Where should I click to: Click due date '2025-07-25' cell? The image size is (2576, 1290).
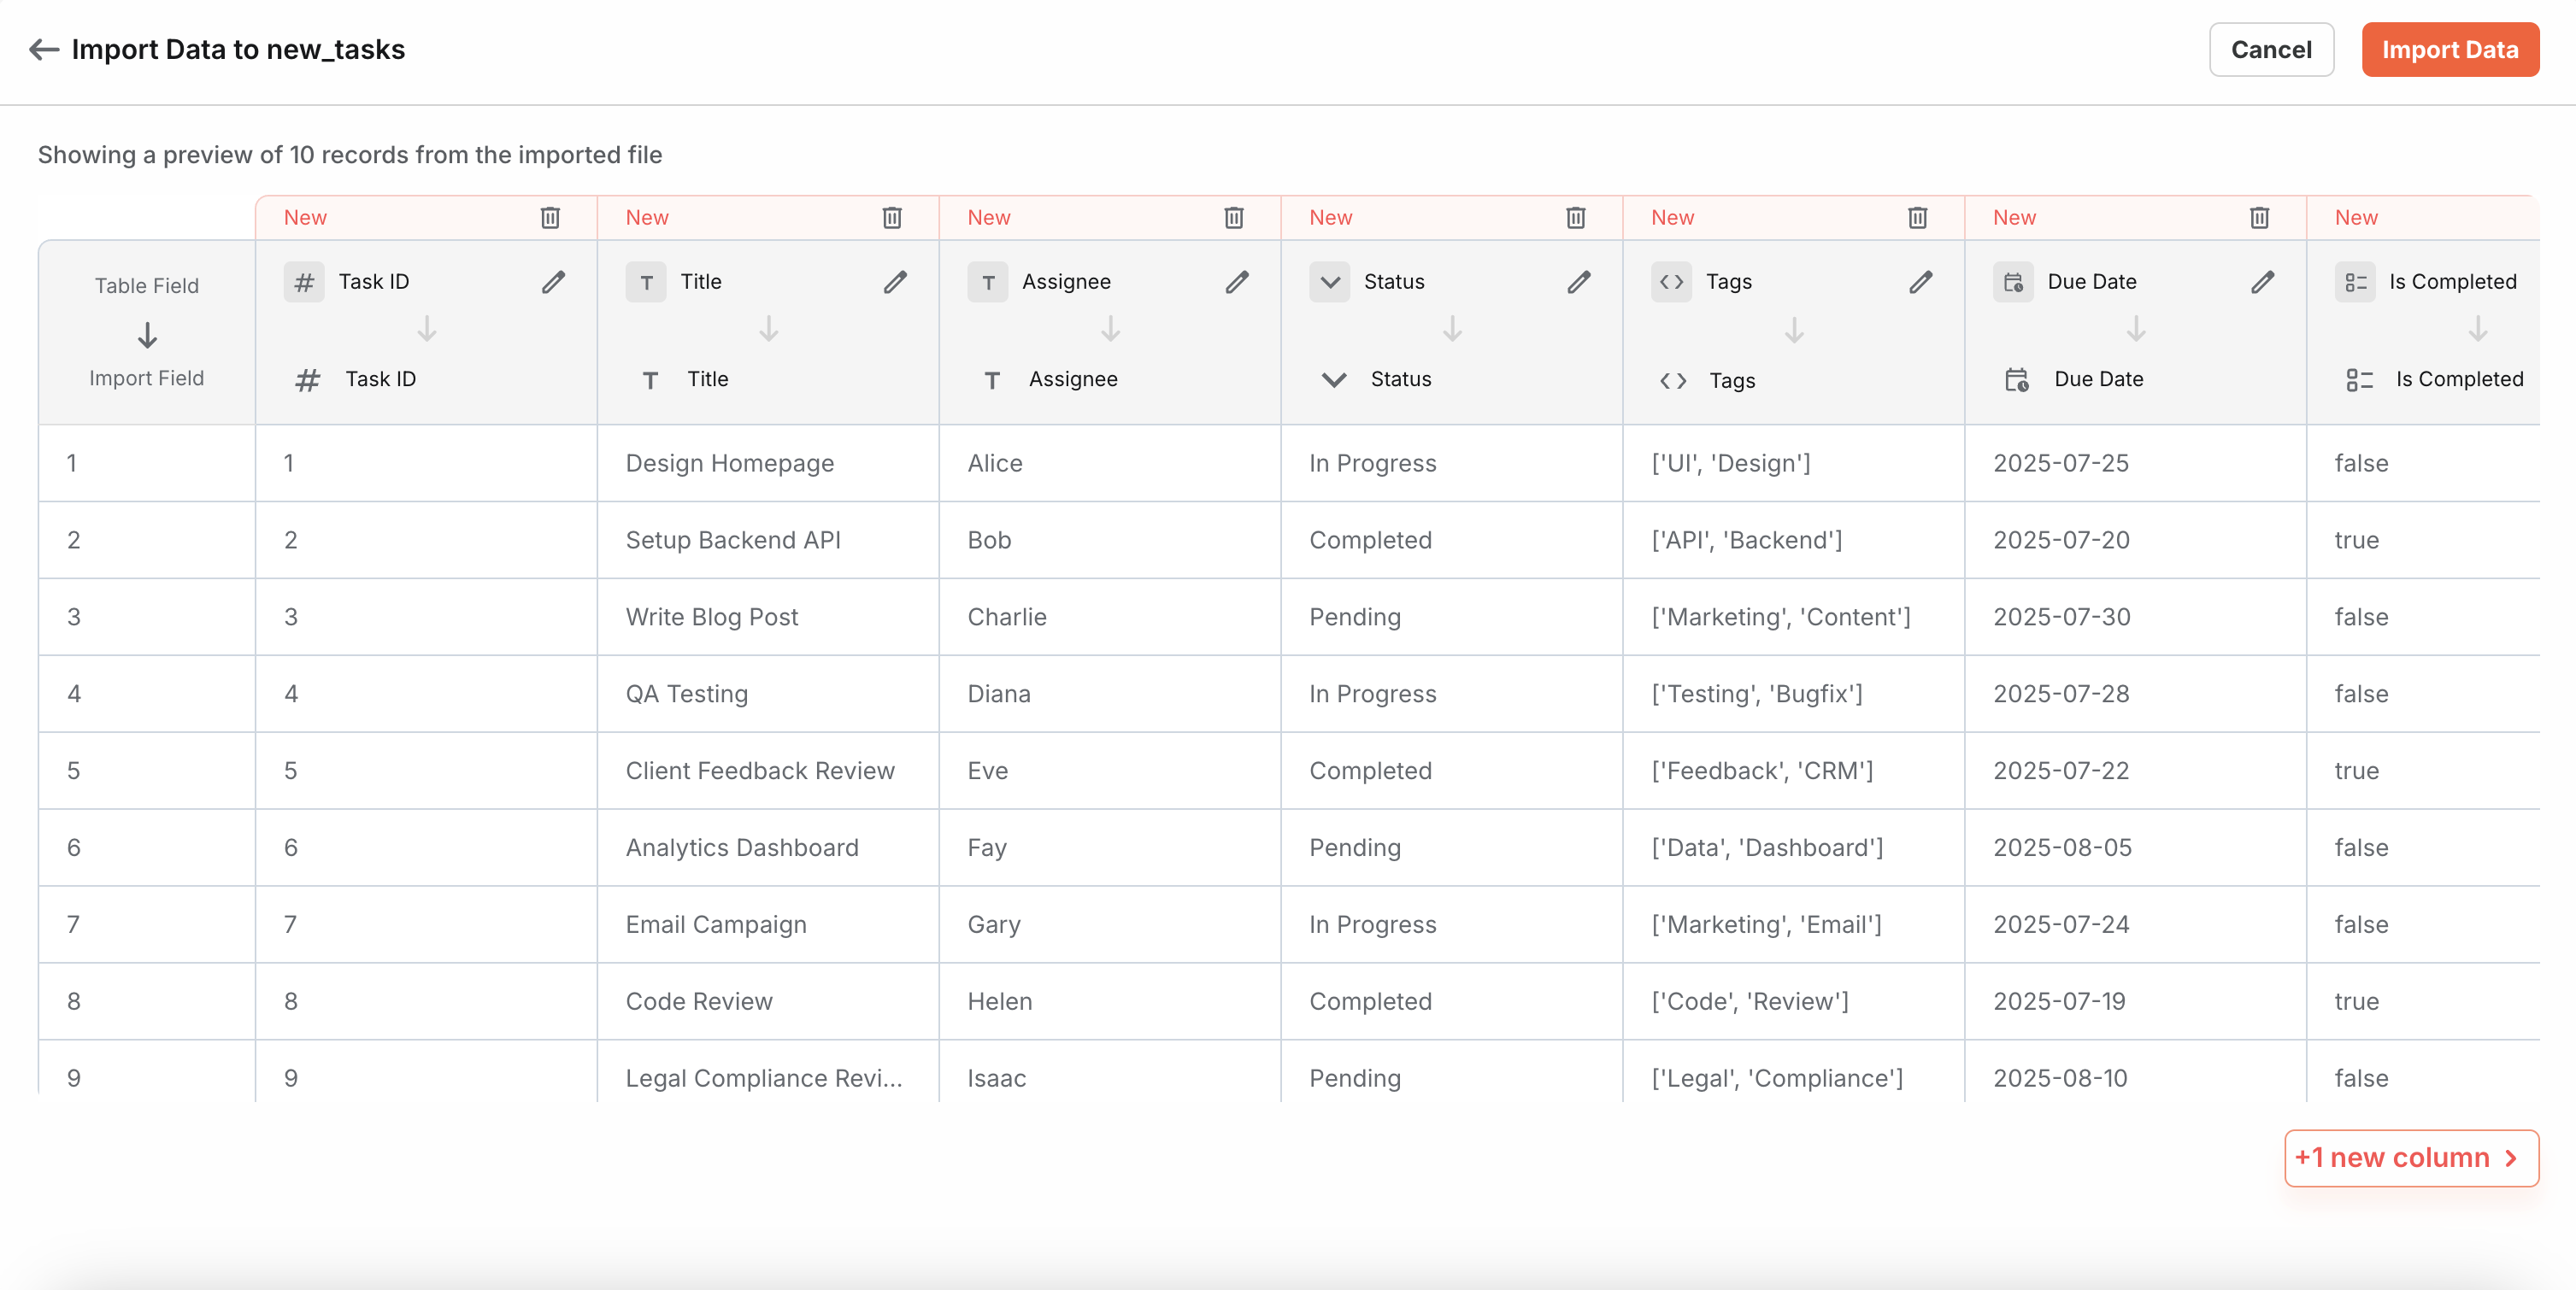coord(2136,463)
